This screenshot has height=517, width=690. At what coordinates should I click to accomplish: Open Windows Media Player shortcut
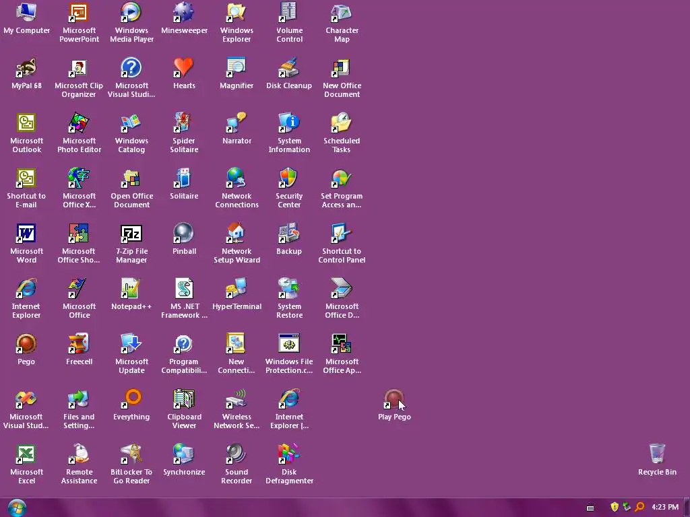pos(131,12)
